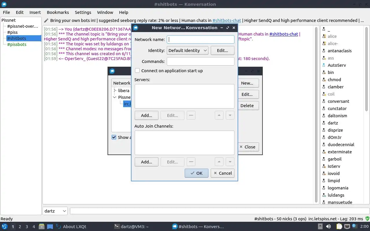Click the notification tray icon beside the clock
Viewport: 370px width, 231px height.
(x=354, y=226)
